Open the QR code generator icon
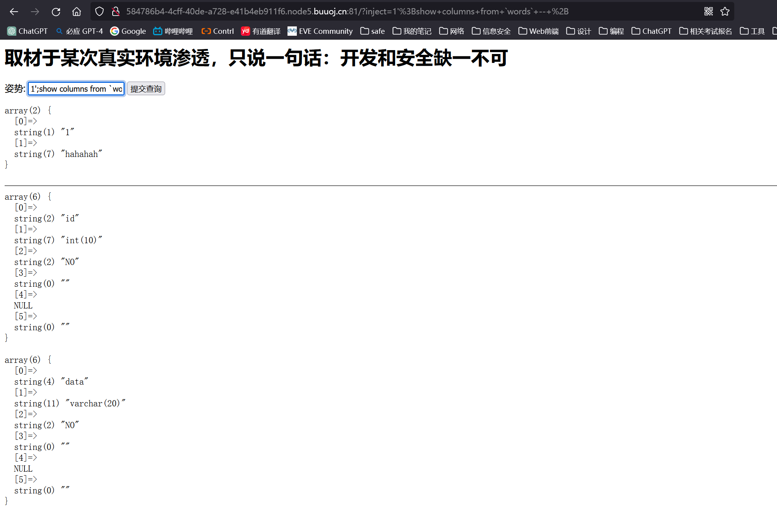The height and width of the screenshot is (521, 777). (709, 12)
